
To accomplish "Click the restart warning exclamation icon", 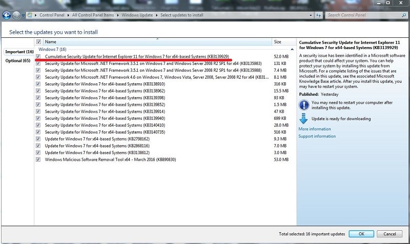I will click(x=303, y=105).
